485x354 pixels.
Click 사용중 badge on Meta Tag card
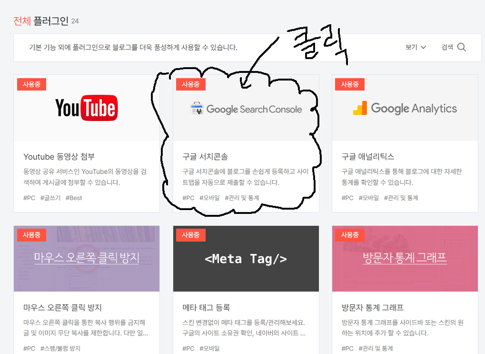[190, 235]
